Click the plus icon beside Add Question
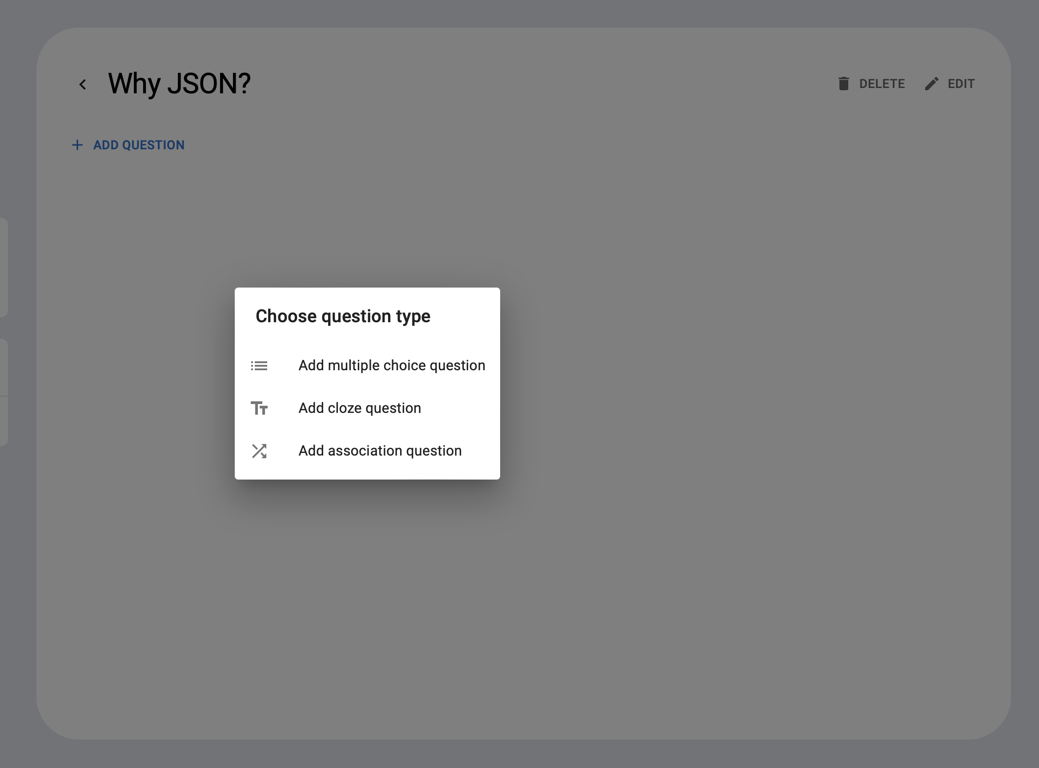Image resolution: width=1039 pixels, height=768 pixels. (77, 145)
